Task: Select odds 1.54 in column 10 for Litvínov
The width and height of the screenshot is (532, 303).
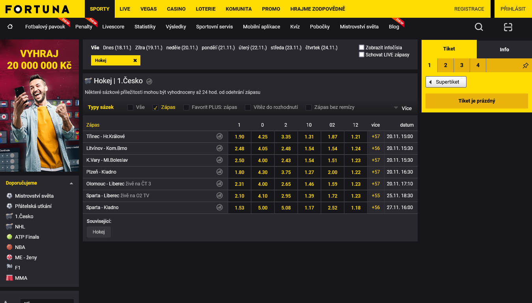Action: (x=309, y=148)
